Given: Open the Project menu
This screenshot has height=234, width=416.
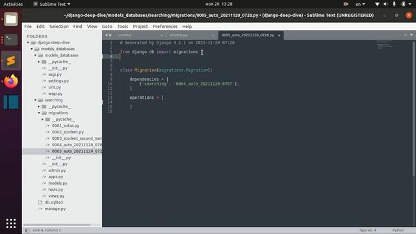Looking at the screenshot, I should pyautogui.click(x=140, y=27).
